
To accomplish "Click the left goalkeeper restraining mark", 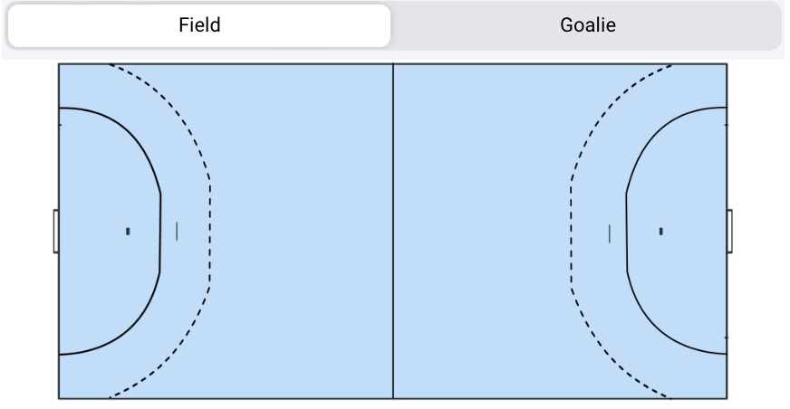I will tap(128, 232).
